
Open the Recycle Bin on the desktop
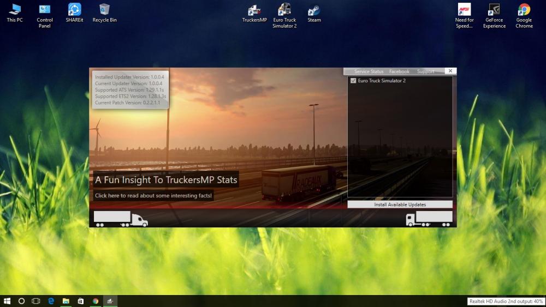pos(104,10)
